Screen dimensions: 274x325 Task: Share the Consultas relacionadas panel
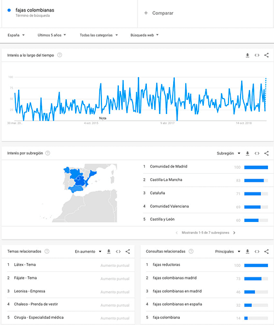coord(266,252)
